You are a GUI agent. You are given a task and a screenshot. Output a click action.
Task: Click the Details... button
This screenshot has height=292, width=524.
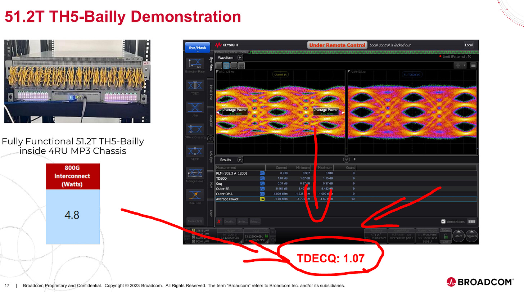(230, 221)
